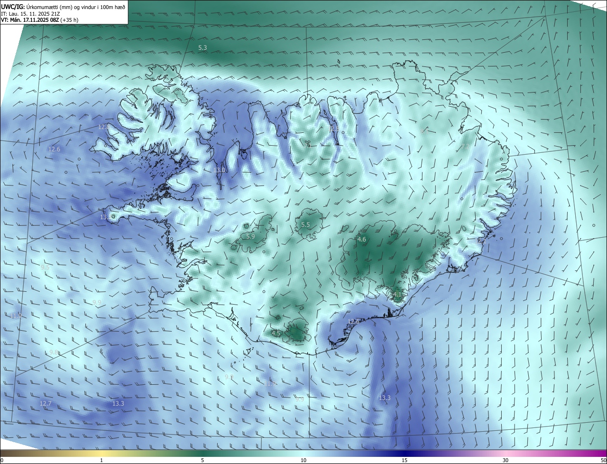Click the 12.6 value west of the Westfjords
The height and width of the screenshot is (464, 607).
(x=54, y=149)
